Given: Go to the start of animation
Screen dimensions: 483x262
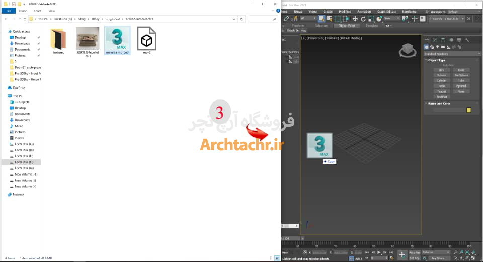Looking at the screenshot, I should [x=367, y=252].
